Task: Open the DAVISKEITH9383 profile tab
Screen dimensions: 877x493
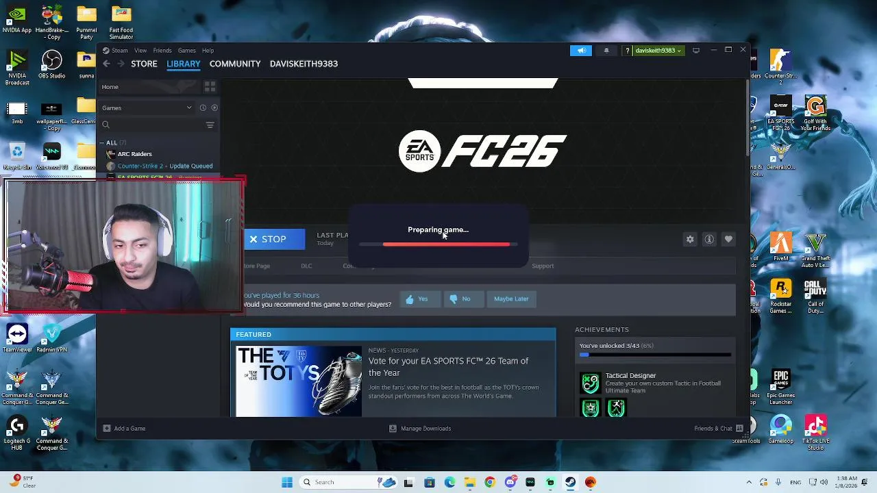Action: click(304, 64)
